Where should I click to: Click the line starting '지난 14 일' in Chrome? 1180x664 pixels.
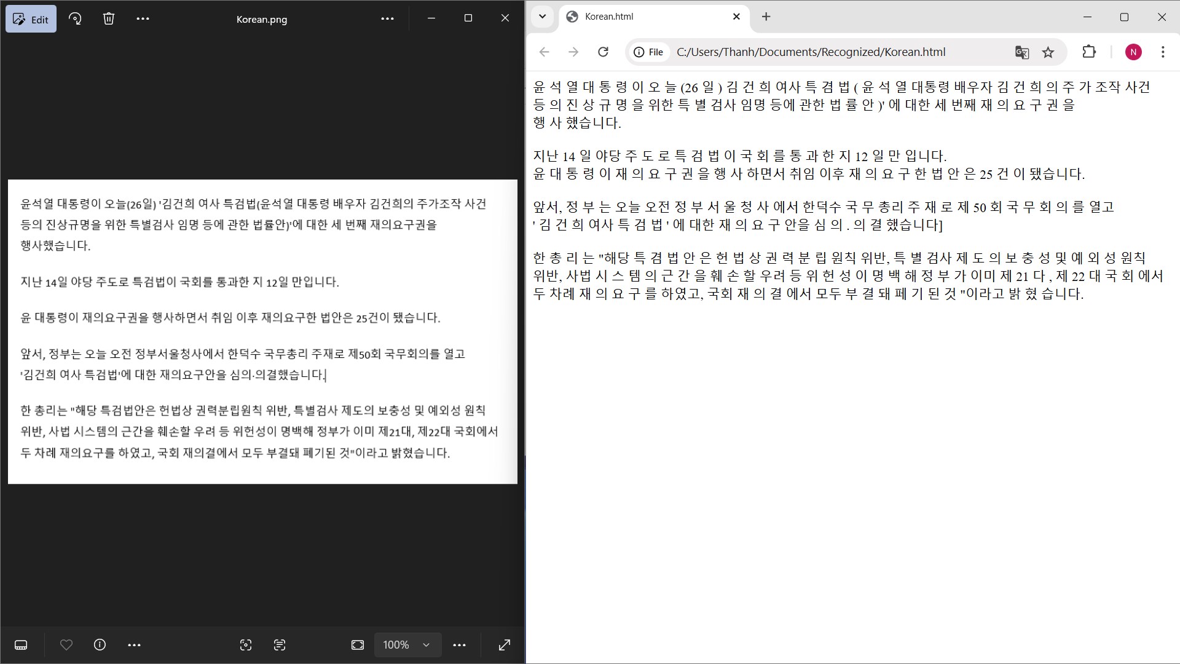point(739,156)
